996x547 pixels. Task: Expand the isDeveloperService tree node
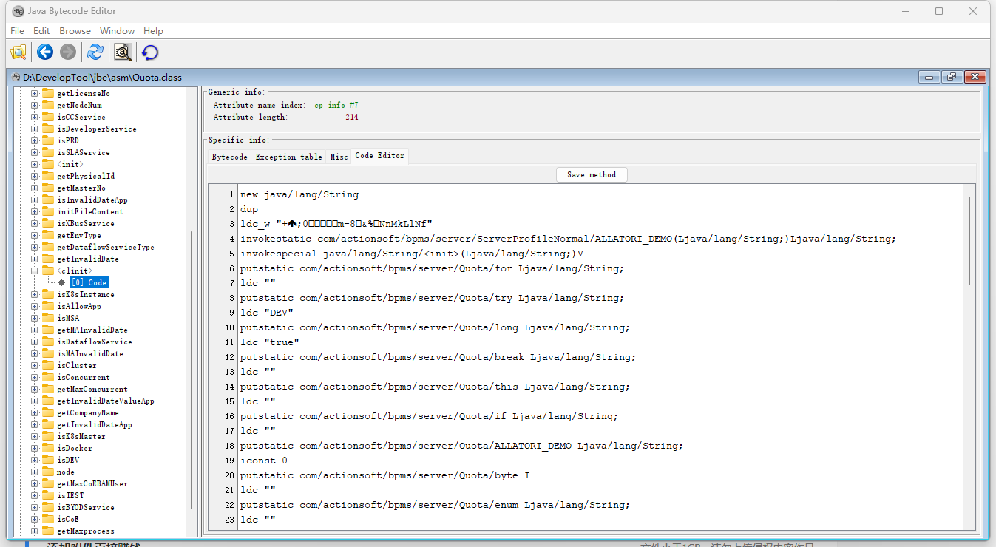pyautogui.click(x=34, y=129)
